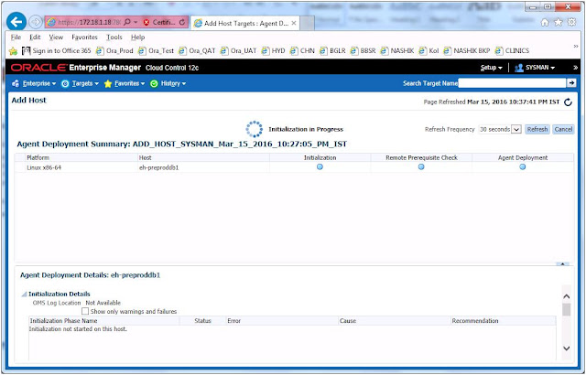
Task: Click the favorites bar overflow chevron
Action: coord(576,47)
